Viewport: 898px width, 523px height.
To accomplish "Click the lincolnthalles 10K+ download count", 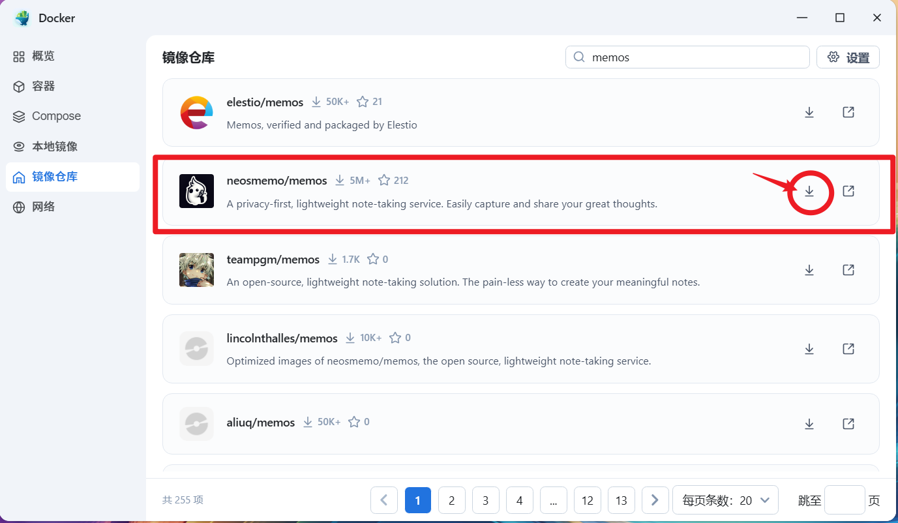I will [371, 338].
